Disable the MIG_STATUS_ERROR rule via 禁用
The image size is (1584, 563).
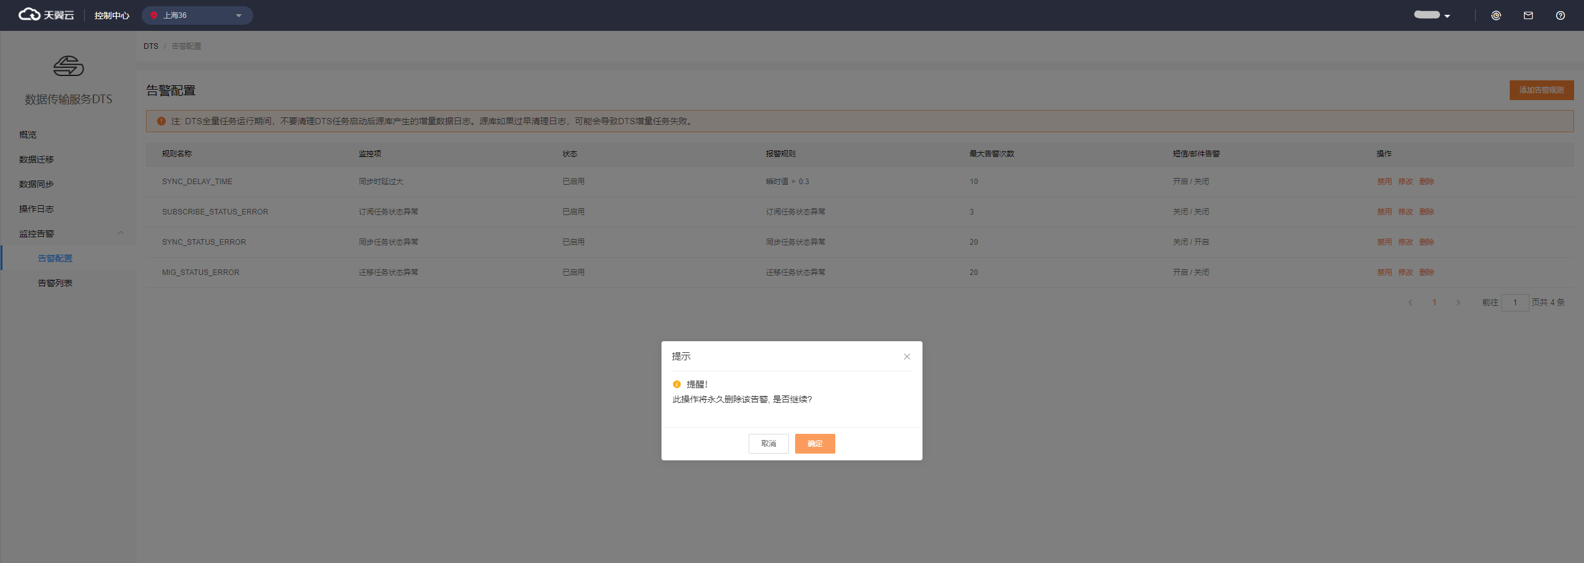click(x=1384, y=273)
